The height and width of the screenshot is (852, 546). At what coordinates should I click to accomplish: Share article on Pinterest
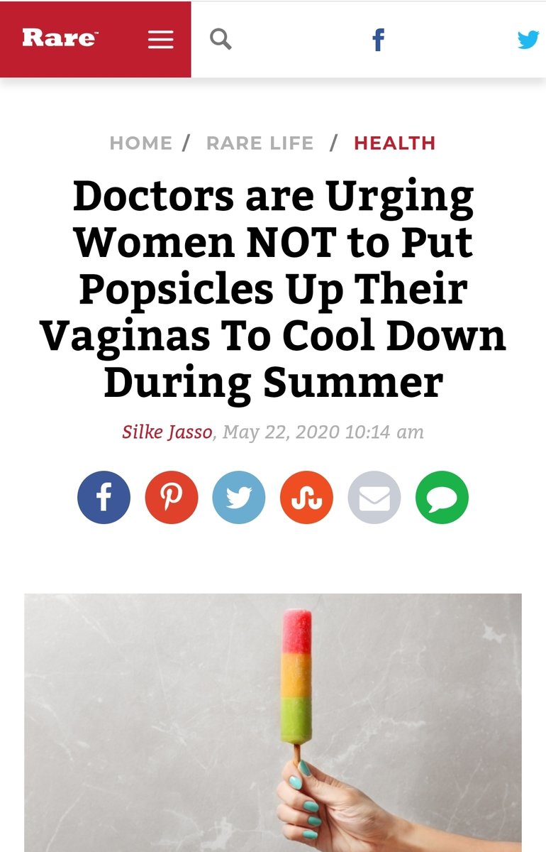(172, 498)
